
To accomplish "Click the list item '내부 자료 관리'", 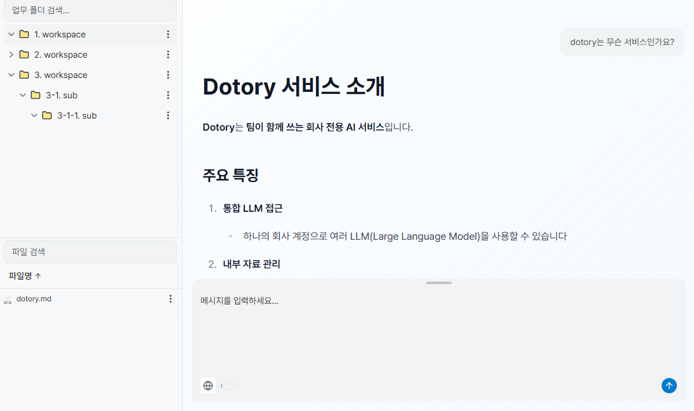I will tap(251, 264).
